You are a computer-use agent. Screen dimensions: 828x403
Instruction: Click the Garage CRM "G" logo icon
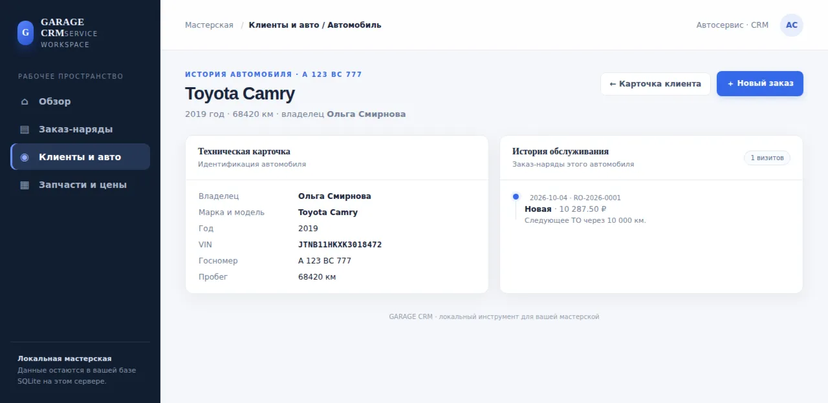coord(25,32)
